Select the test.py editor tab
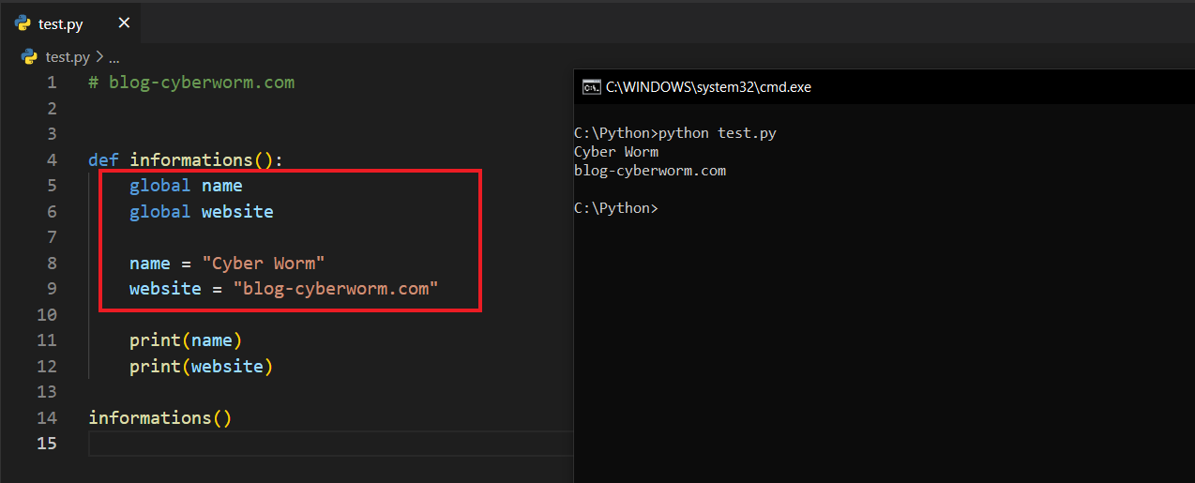The height and width of the screenshot is (483, 1195). tap(62, 24)
